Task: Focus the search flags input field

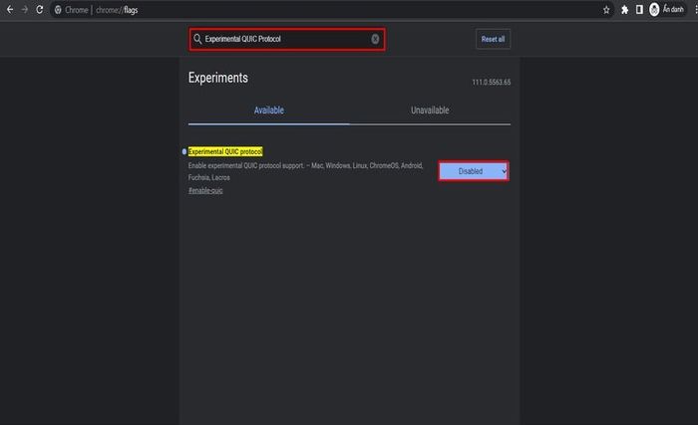Action: click(287, 39)
